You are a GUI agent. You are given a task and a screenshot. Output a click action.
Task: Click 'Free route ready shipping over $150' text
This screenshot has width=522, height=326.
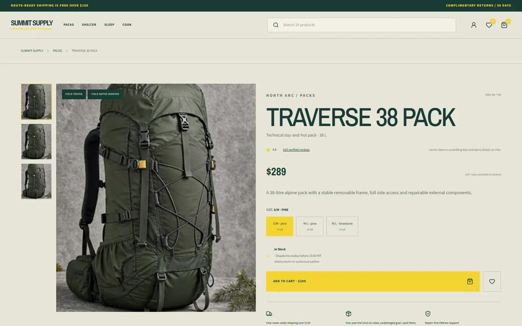(288, 323)
